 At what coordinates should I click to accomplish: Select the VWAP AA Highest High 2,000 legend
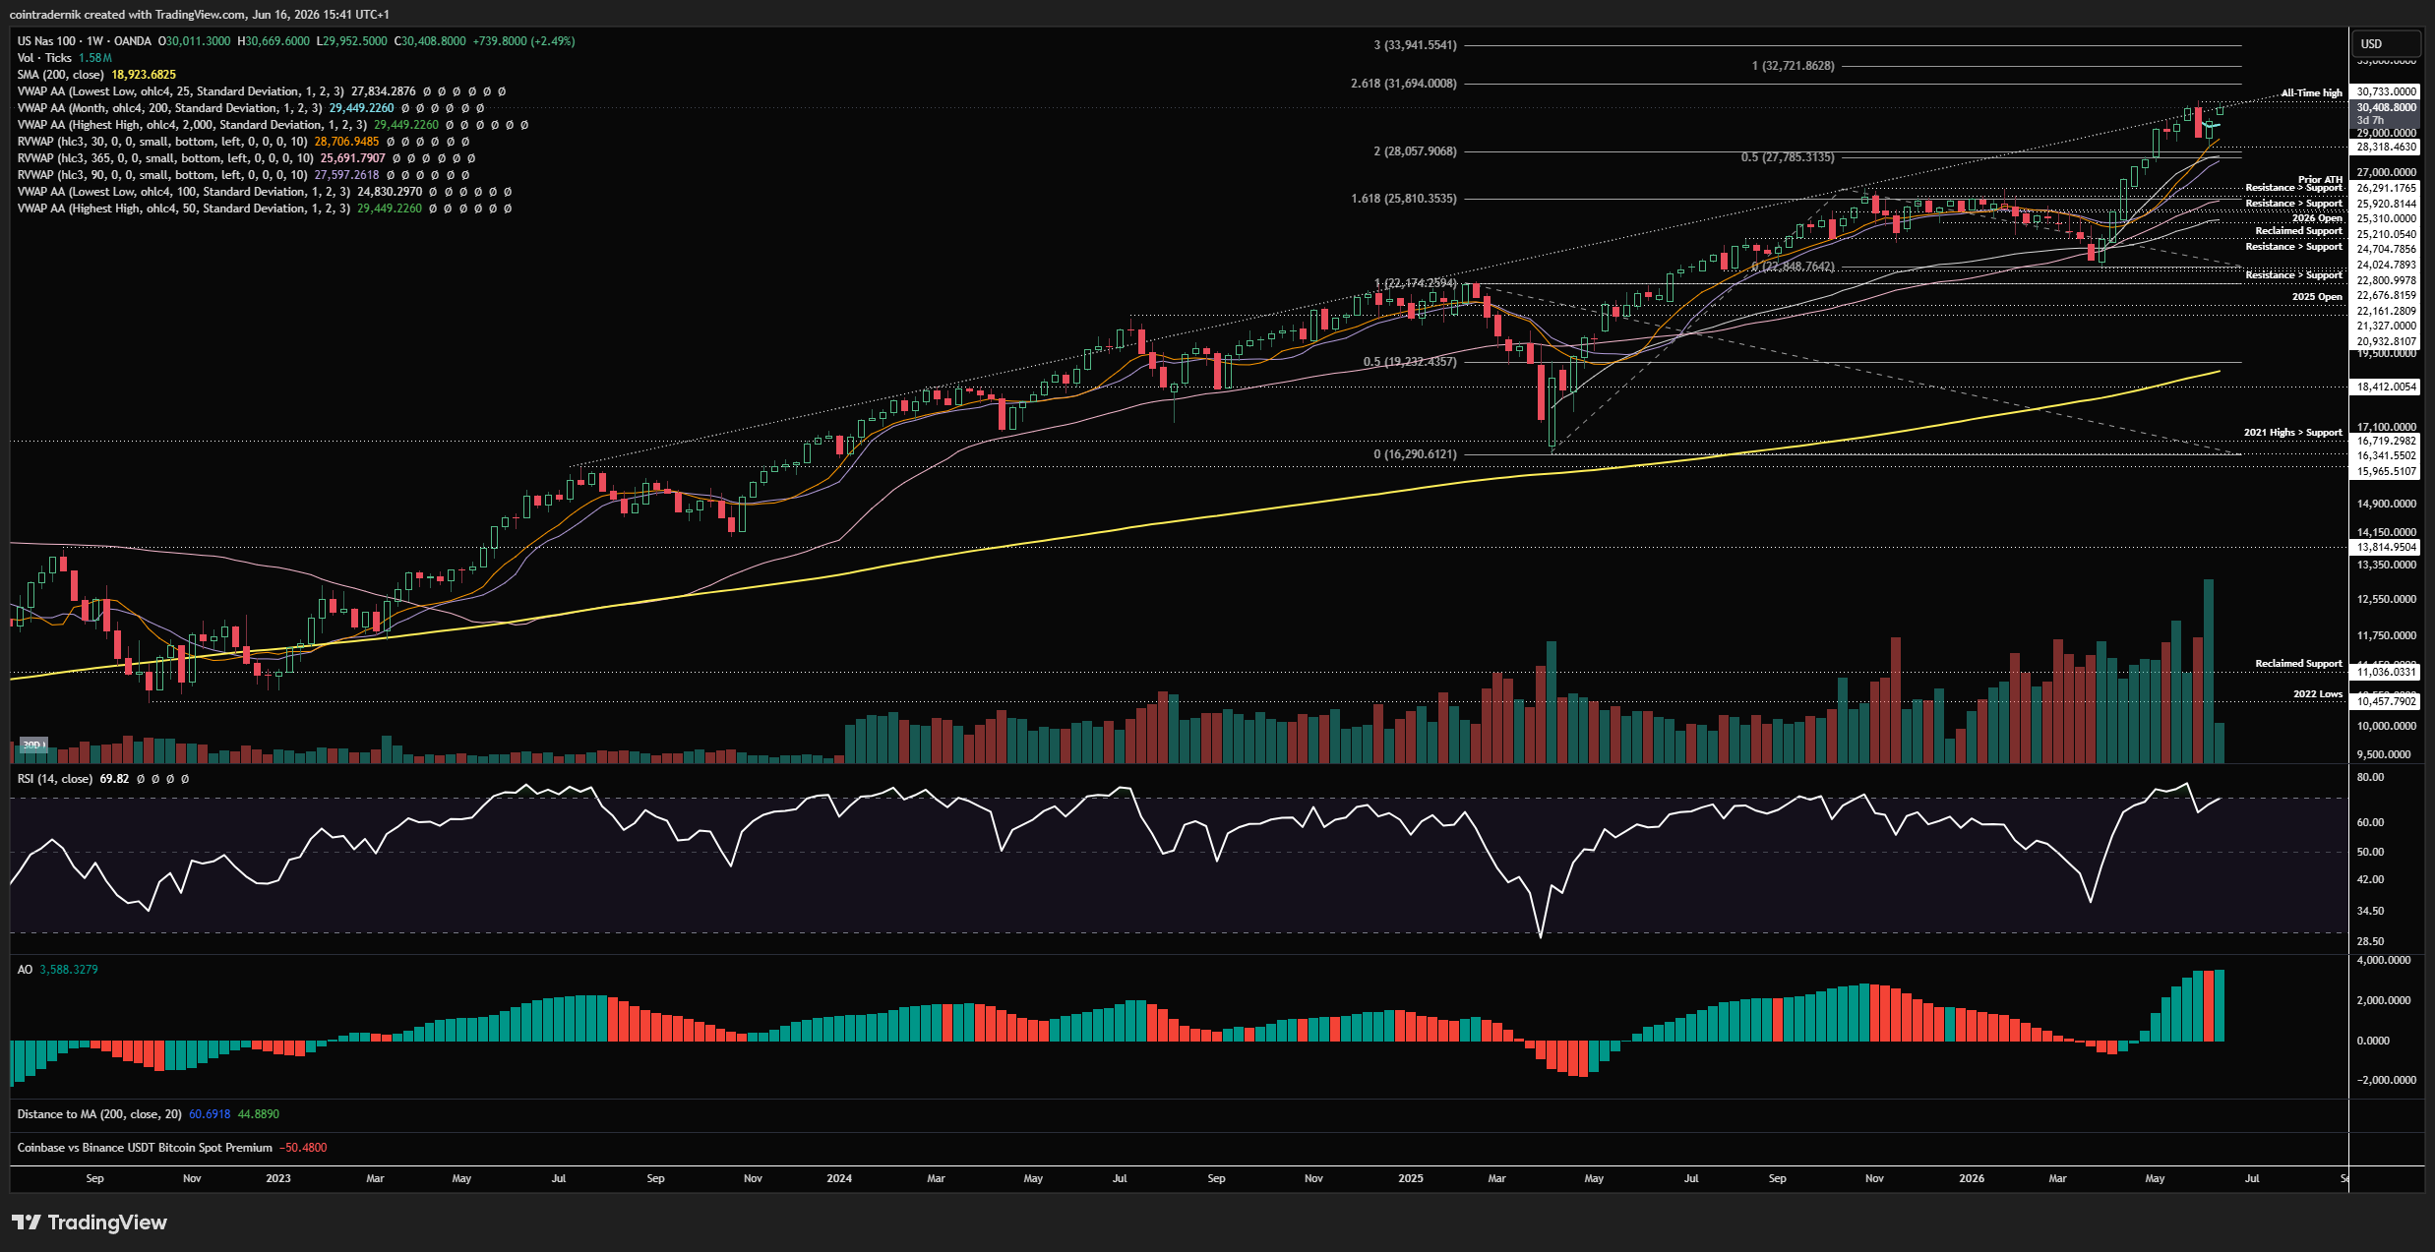pyautogui.click(x=192, y=125)
